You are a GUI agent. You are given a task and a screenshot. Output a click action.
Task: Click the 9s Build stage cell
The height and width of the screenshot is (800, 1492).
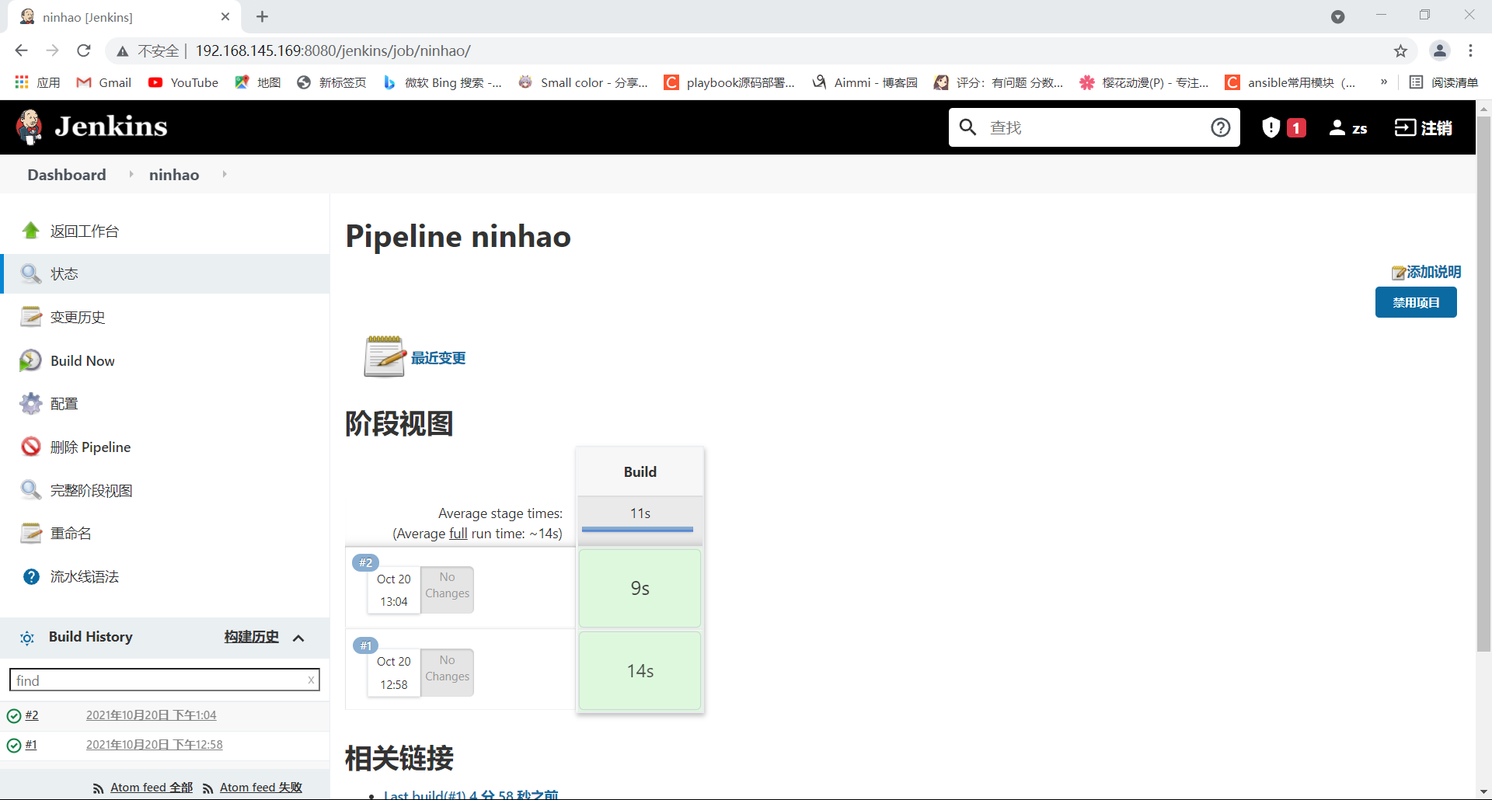(640, 588)
